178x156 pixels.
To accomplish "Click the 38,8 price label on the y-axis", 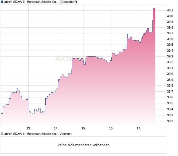I will pyautogui.click(x=170, y=86).
